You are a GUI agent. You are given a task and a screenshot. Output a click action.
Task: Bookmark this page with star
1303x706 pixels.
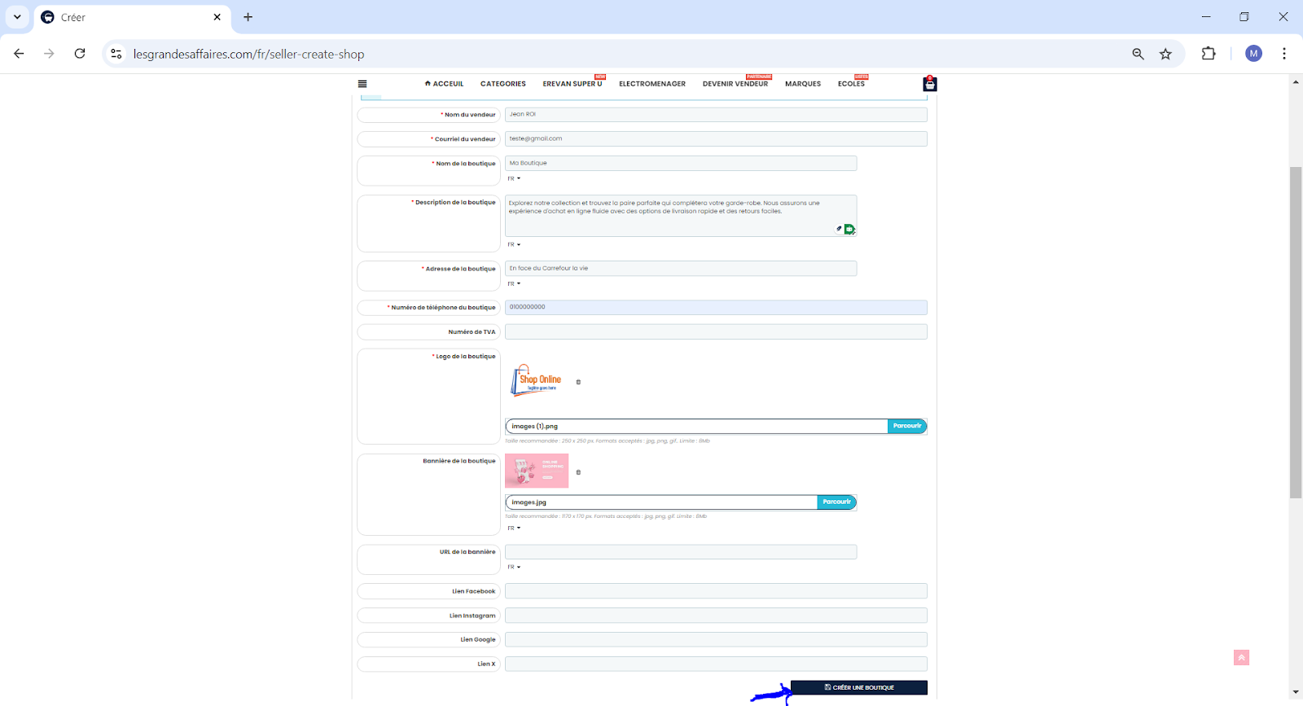1165,54
